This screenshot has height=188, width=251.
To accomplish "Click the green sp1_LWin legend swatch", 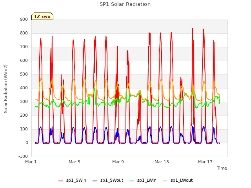I will point(132,181).
